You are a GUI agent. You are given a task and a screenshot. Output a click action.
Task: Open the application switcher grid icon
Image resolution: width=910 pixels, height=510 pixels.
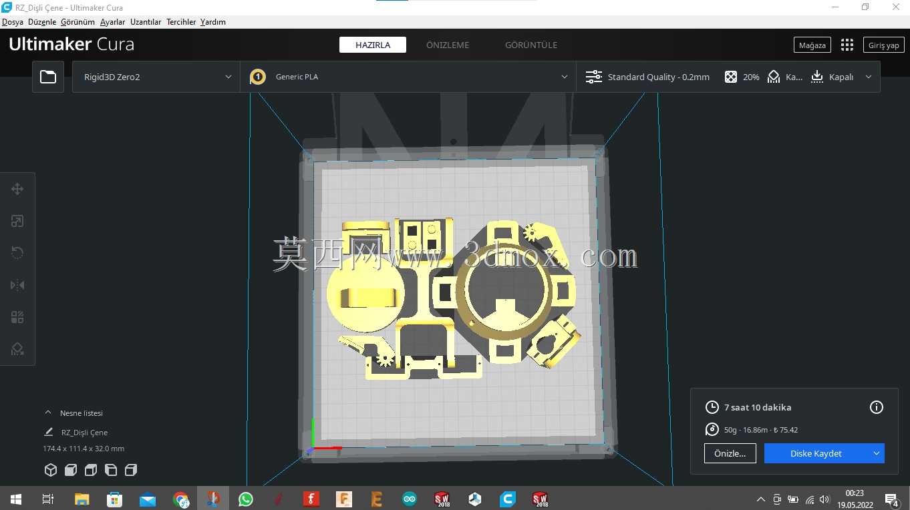pyautogui.click(x=847, y=45)
